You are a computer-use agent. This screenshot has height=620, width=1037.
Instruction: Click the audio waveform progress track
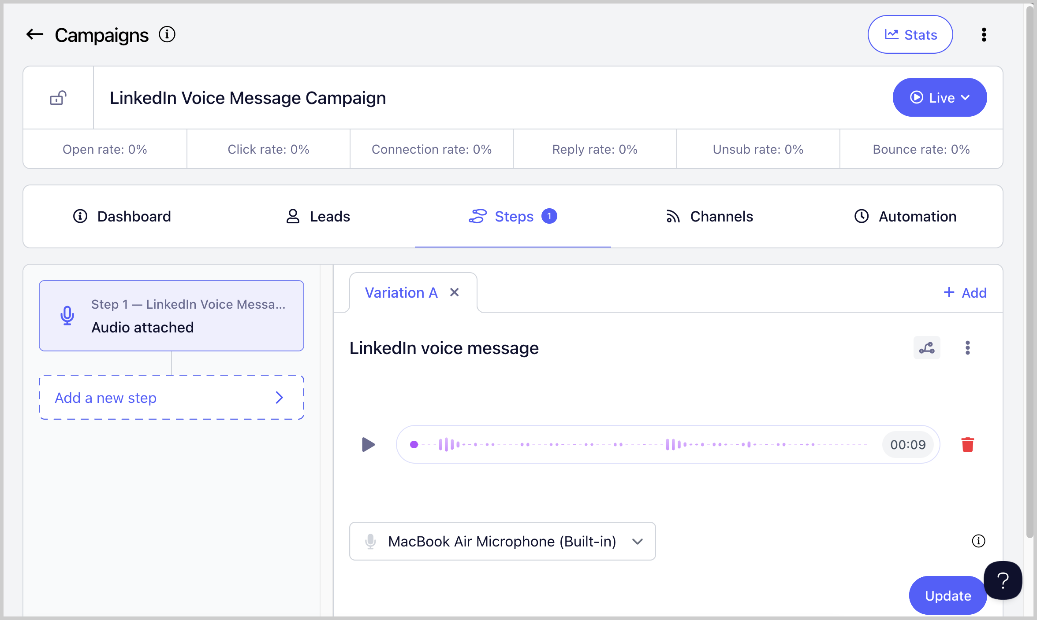coord(639,444)
